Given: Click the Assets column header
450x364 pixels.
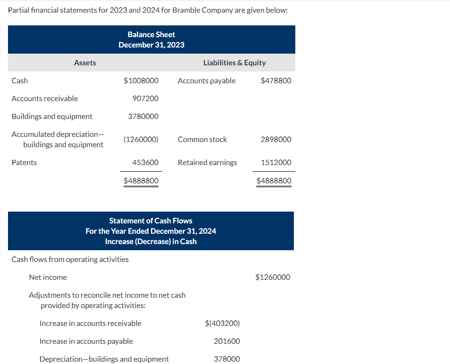Looking at the screenshot, I should 85,62.
